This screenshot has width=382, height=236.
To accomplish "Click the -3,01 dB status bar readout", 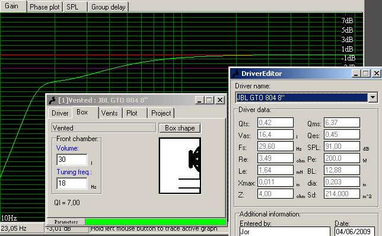I will (x=59, y=228).
